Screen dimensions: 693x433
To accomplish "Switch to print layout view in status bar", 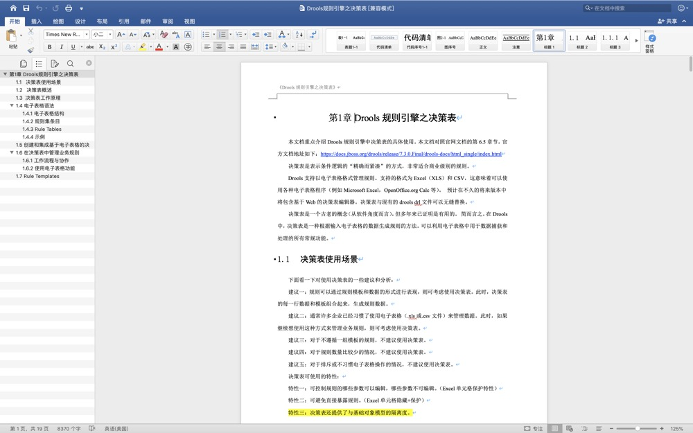I will (x=554, y=429).
